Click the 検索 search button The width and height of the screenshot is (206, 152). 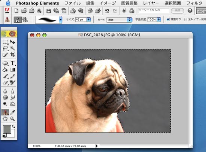[x=178, y=10]
